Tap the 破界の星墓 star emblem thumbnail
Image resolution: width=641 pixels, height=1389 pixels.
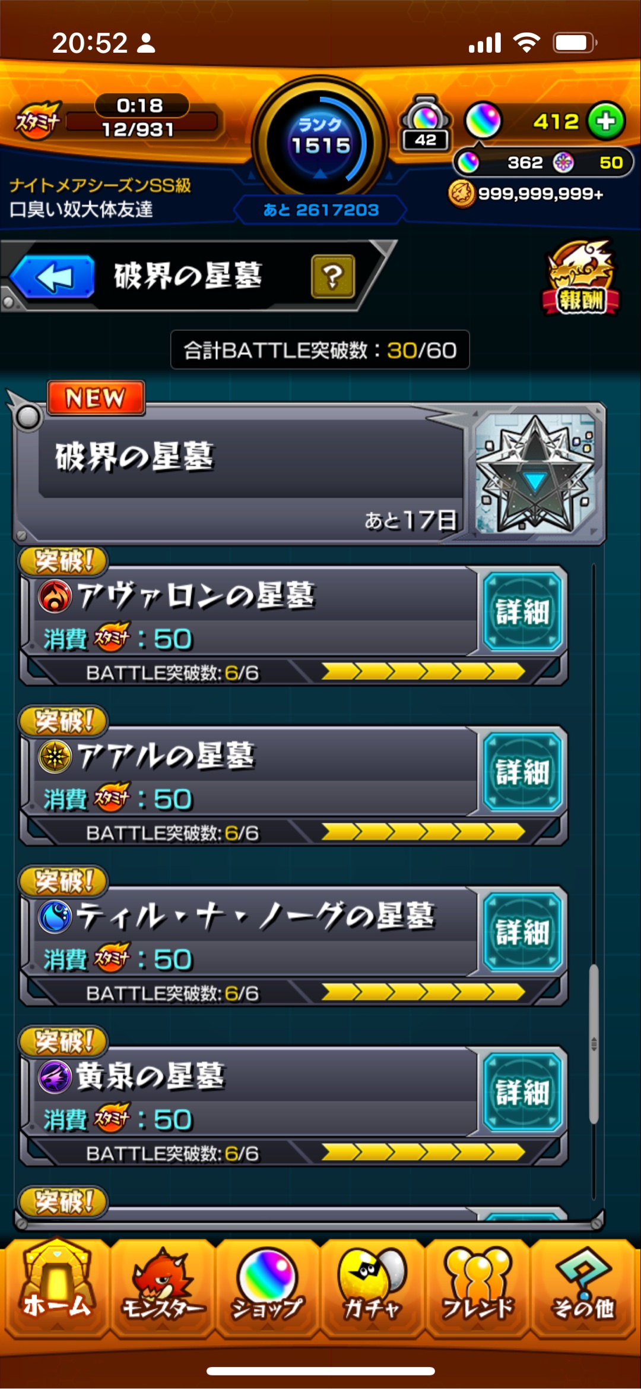(x=535, y=473)
